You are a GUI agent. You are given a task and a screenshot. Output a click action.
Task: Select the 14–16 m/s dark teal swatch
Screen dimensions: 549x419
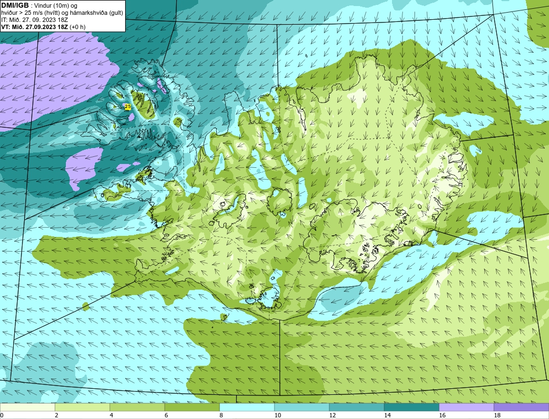(x=411, y=407)
